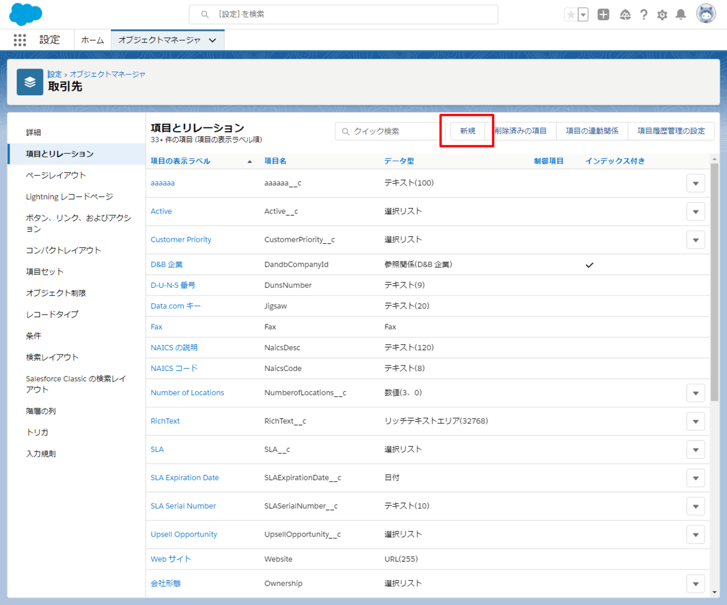Viewport: 727px width, 605px height.
Task: Open the row menu for the SLA Serial Number field
Action: [x=695, y=506]
